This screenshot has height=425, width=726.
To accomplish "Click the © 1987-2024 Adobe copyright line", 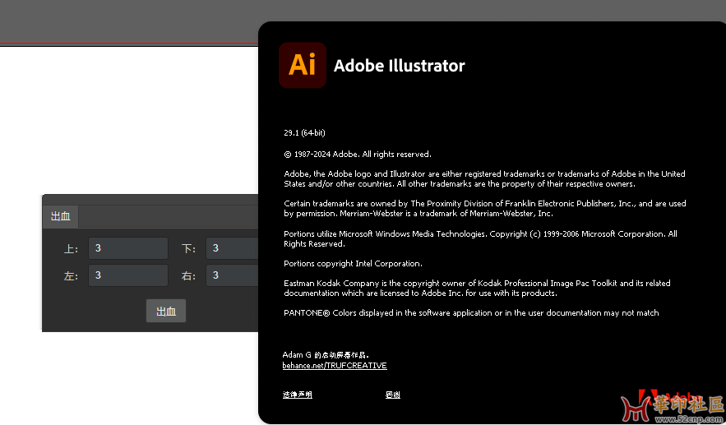I will 358,155.
